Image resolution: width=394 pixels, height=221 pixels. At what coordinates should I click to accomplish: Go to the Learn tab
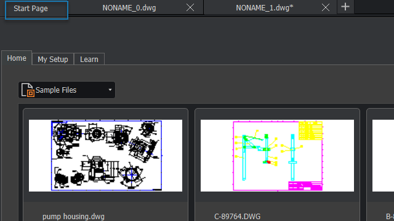[x=89, y=60]
